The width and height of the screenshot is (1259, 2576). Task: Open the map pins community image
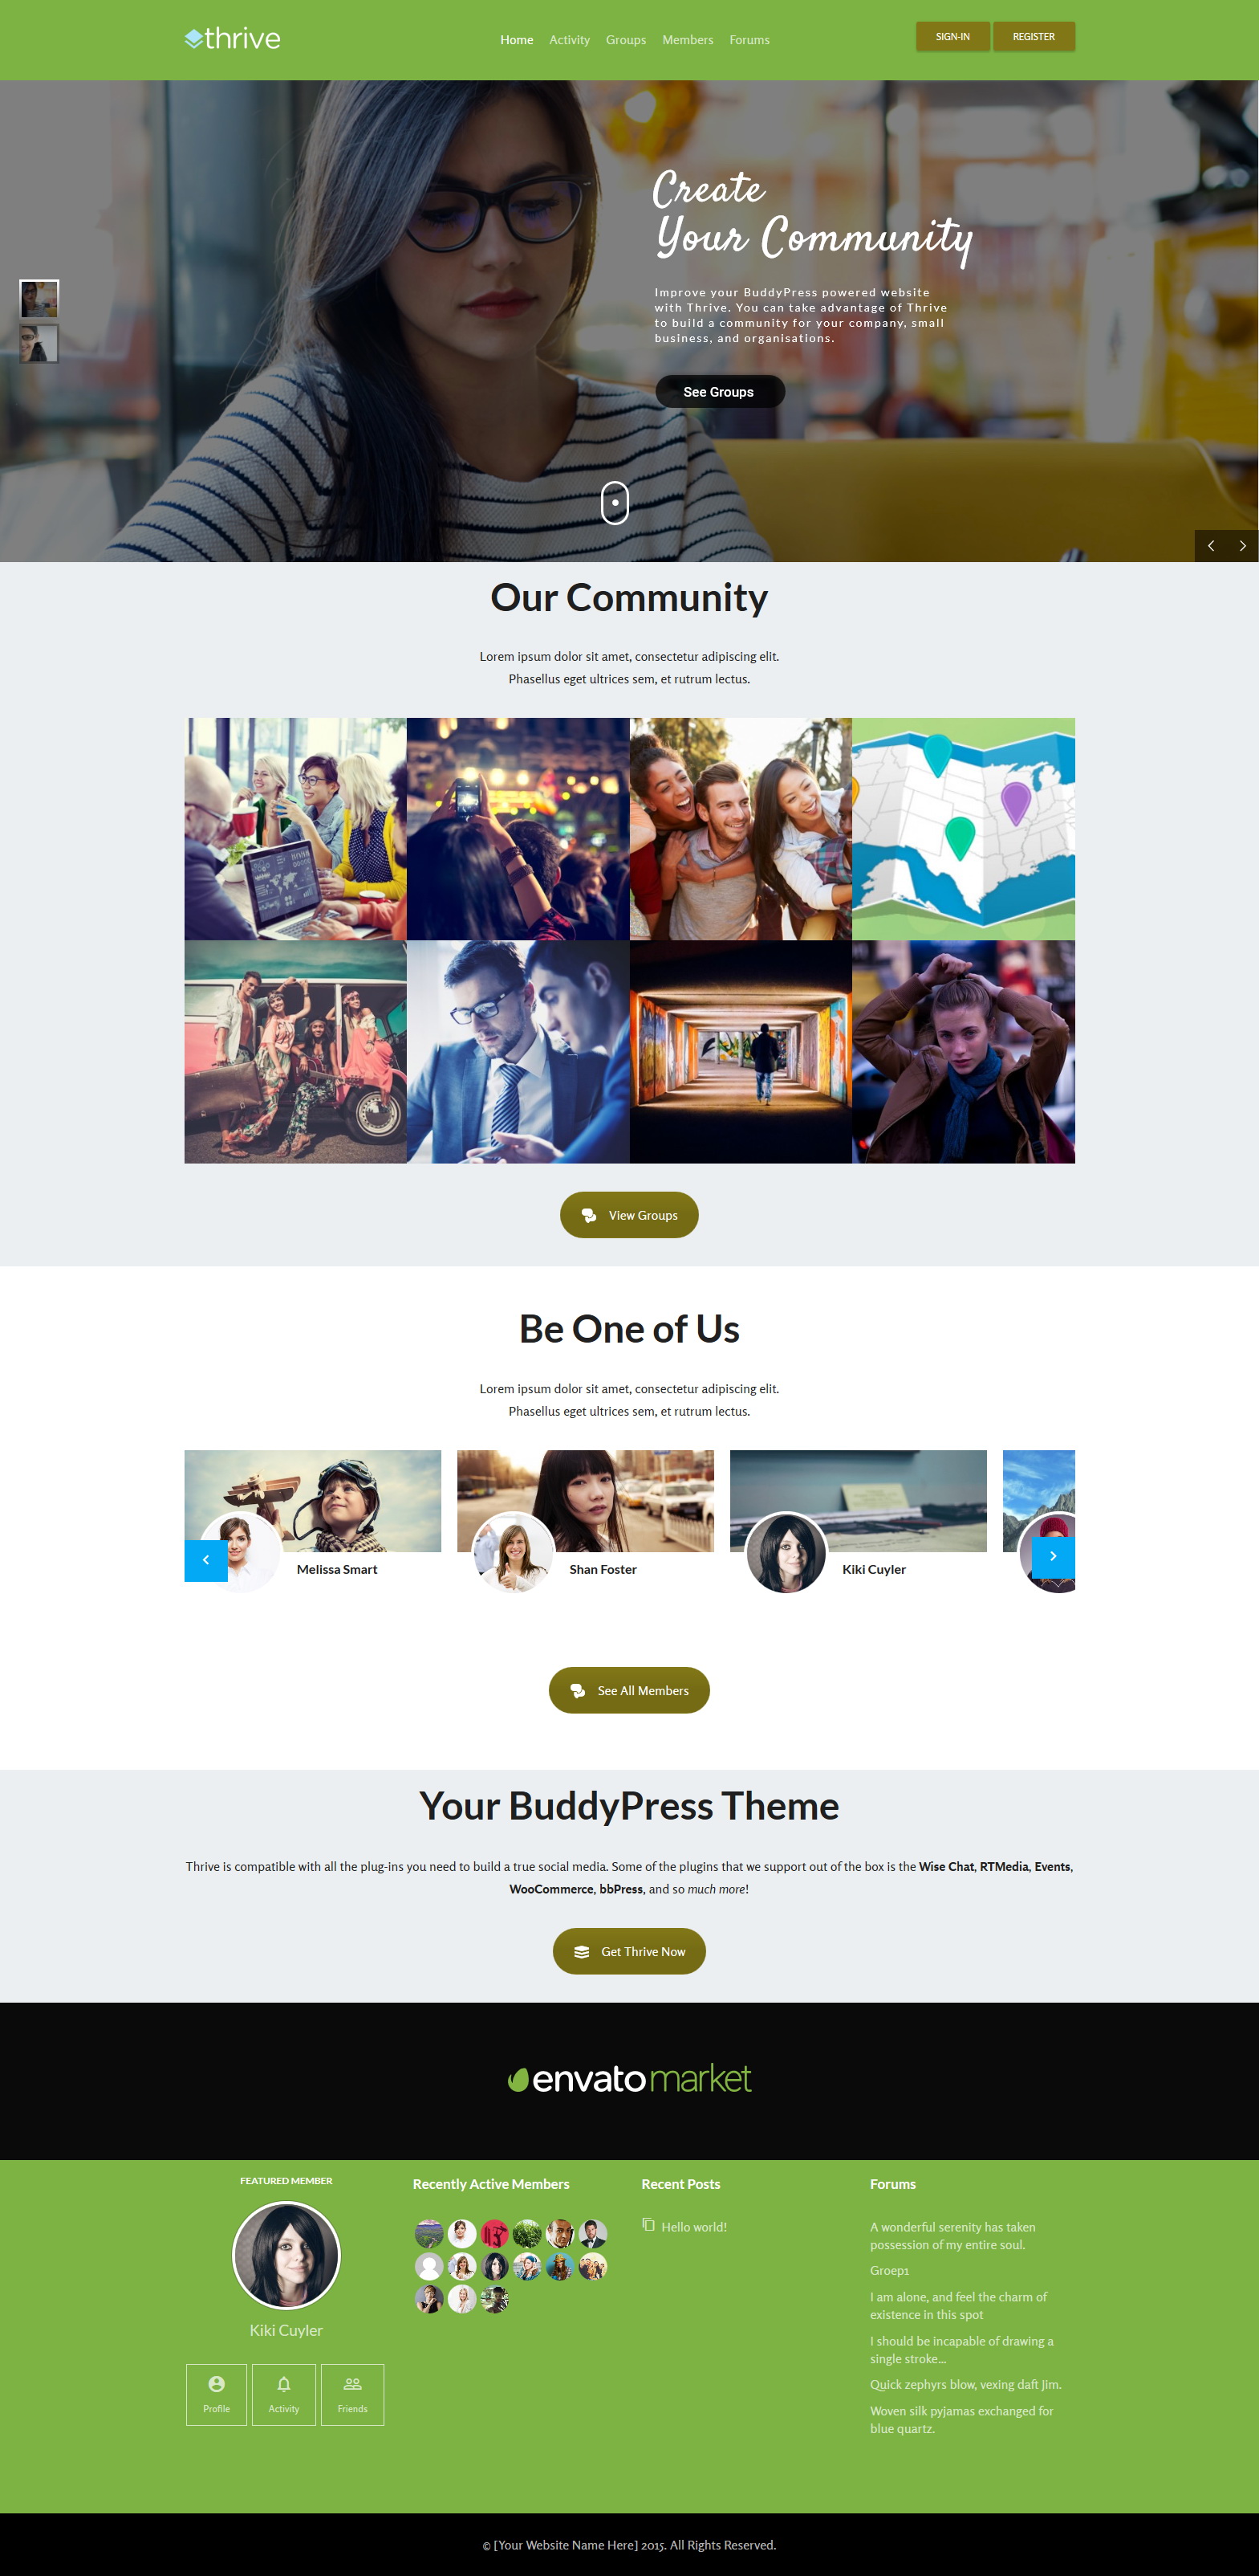963,829
